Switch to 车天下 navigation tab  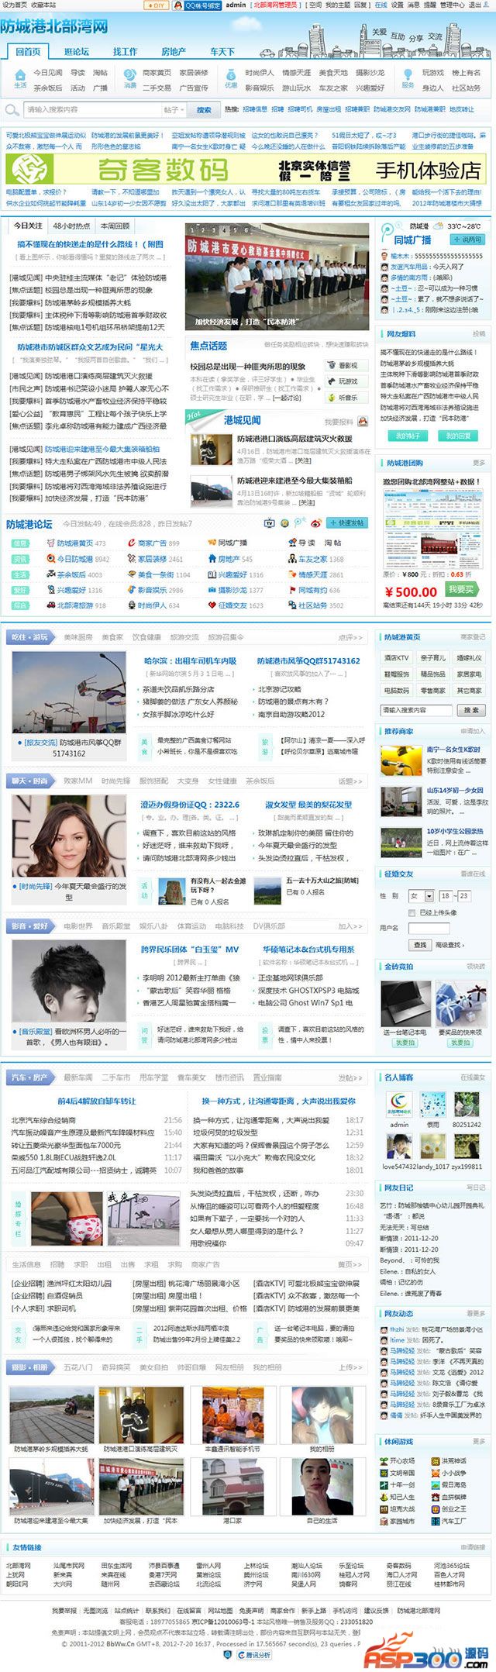point(222,51)
